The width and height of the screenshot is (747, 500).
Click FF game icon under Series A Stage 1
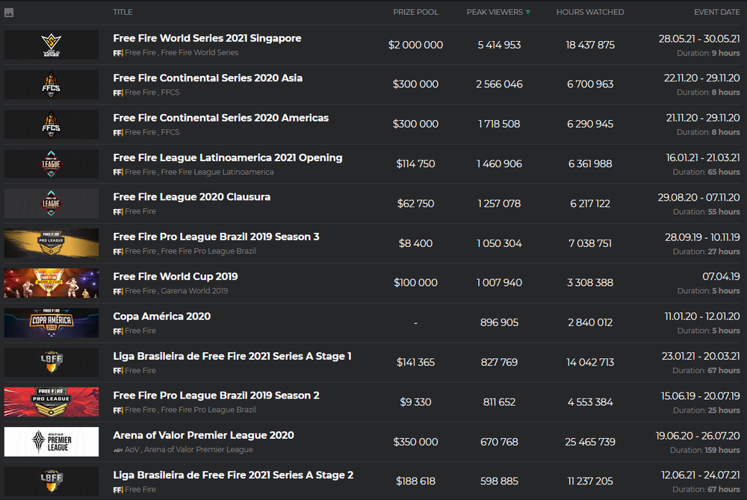(x=118, y=371)
